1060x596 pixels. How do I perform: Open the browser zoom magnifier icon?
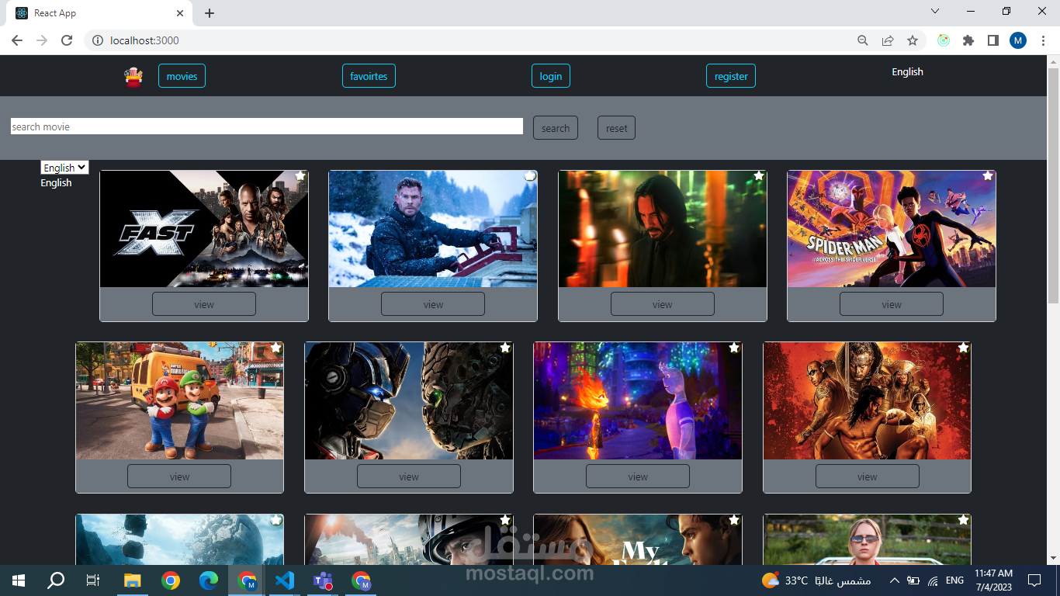[x=863, y=40]
